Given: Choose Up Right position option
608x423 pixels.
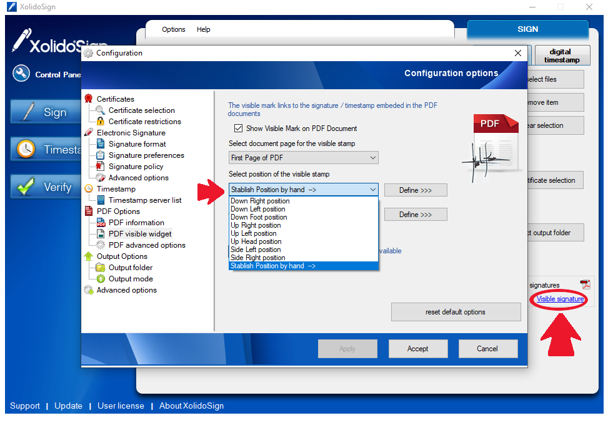Looking at the screenshot, I should (x=304, y=225).
